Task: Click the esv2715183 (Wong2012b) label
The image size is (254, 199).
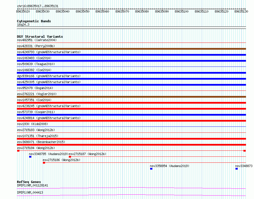Action: coord(36,130)
